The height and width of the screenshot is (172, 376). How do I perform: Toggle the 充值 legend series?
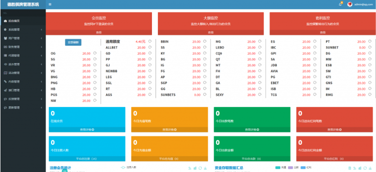click(x=281, y=167)
